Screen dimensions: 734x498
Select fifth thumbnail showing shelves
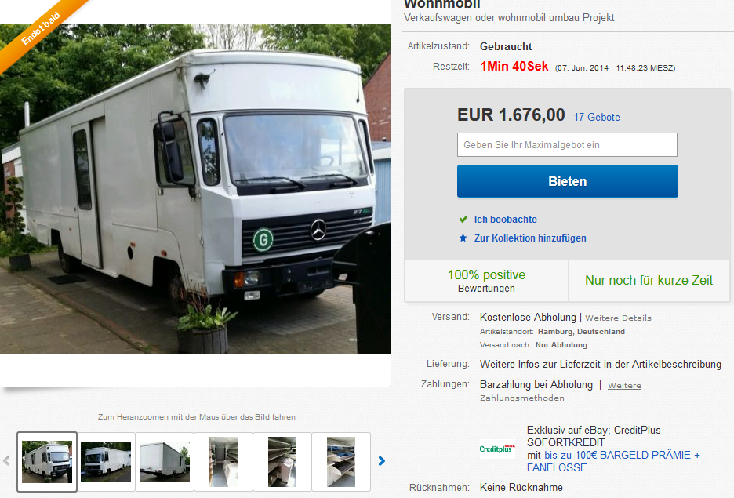[282, 461]
